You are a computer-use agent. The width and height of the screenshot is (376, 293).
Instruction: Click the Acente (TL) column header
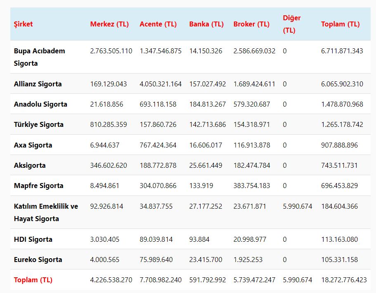coord(158,24)
